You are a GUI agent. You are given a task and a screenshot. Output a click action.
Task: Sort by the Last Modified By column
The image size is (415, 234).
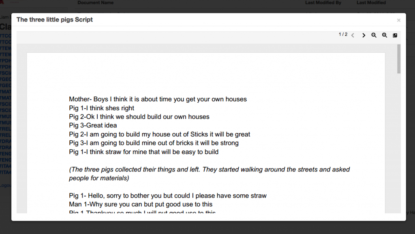click(323, 3)
